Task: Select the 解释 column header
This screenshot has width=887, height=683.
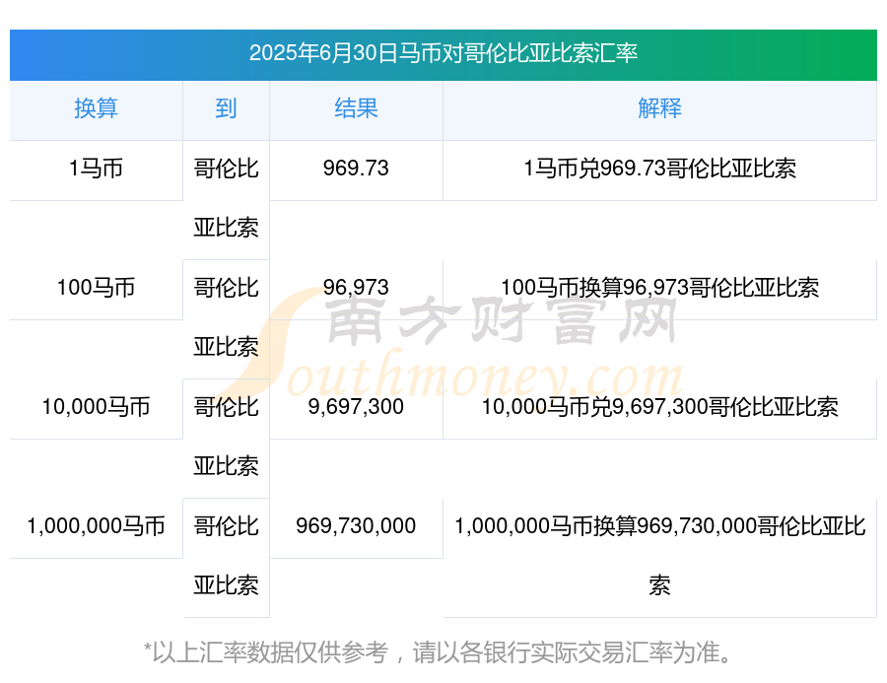Action: pyautogui.click(x=659, y=108)
